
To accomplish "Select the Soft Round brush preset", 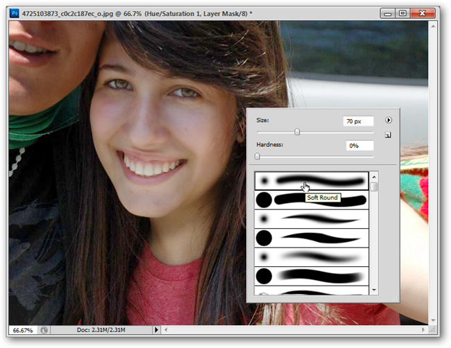I will point(311,181).
